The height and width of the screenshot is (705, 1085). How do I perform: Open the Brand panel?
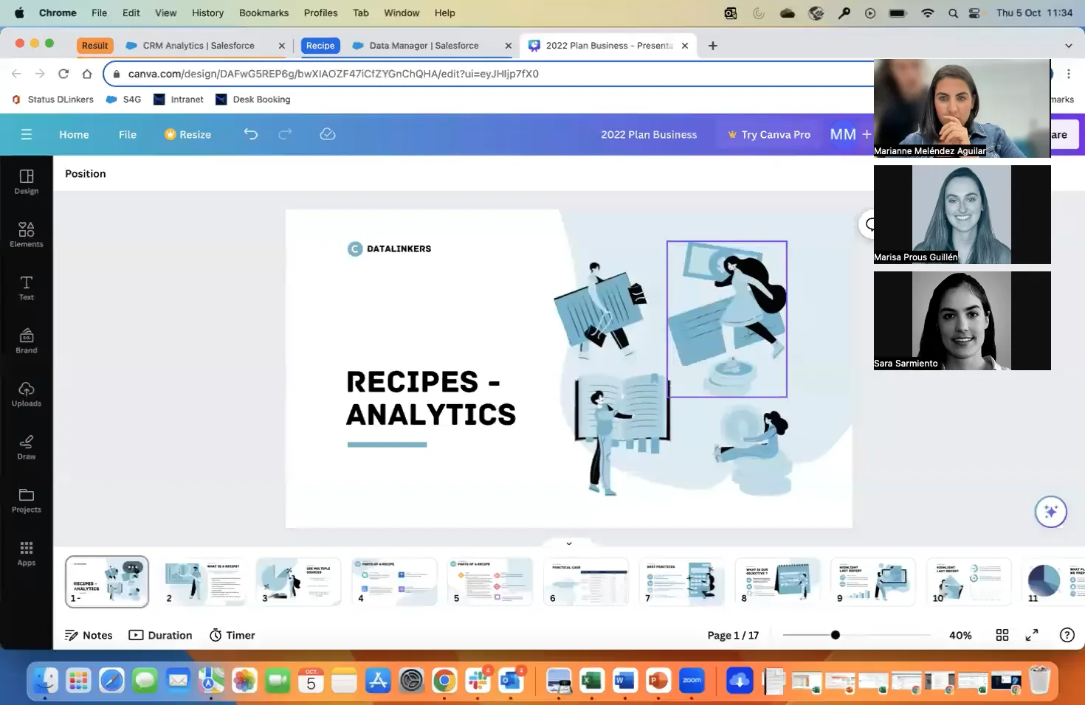point(27,341)
